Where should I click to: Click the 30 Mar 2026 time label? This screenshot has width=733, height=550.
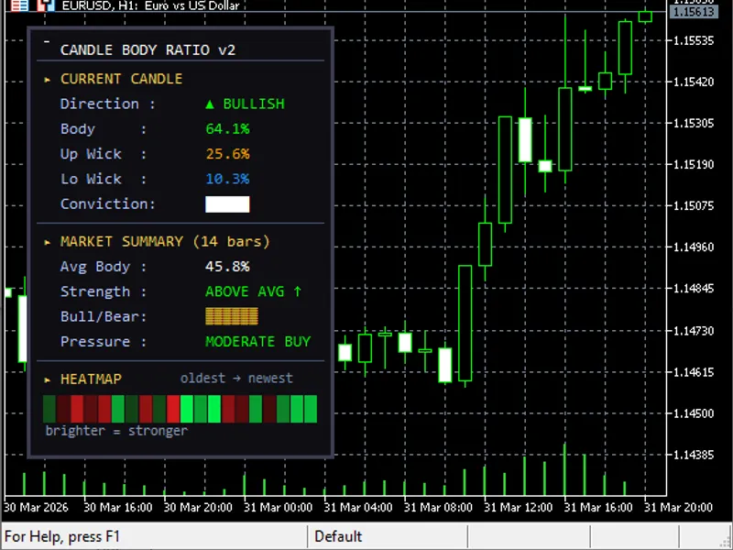[36, 508]
